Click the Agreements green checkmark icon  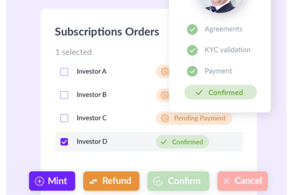(x=192, y=29)
